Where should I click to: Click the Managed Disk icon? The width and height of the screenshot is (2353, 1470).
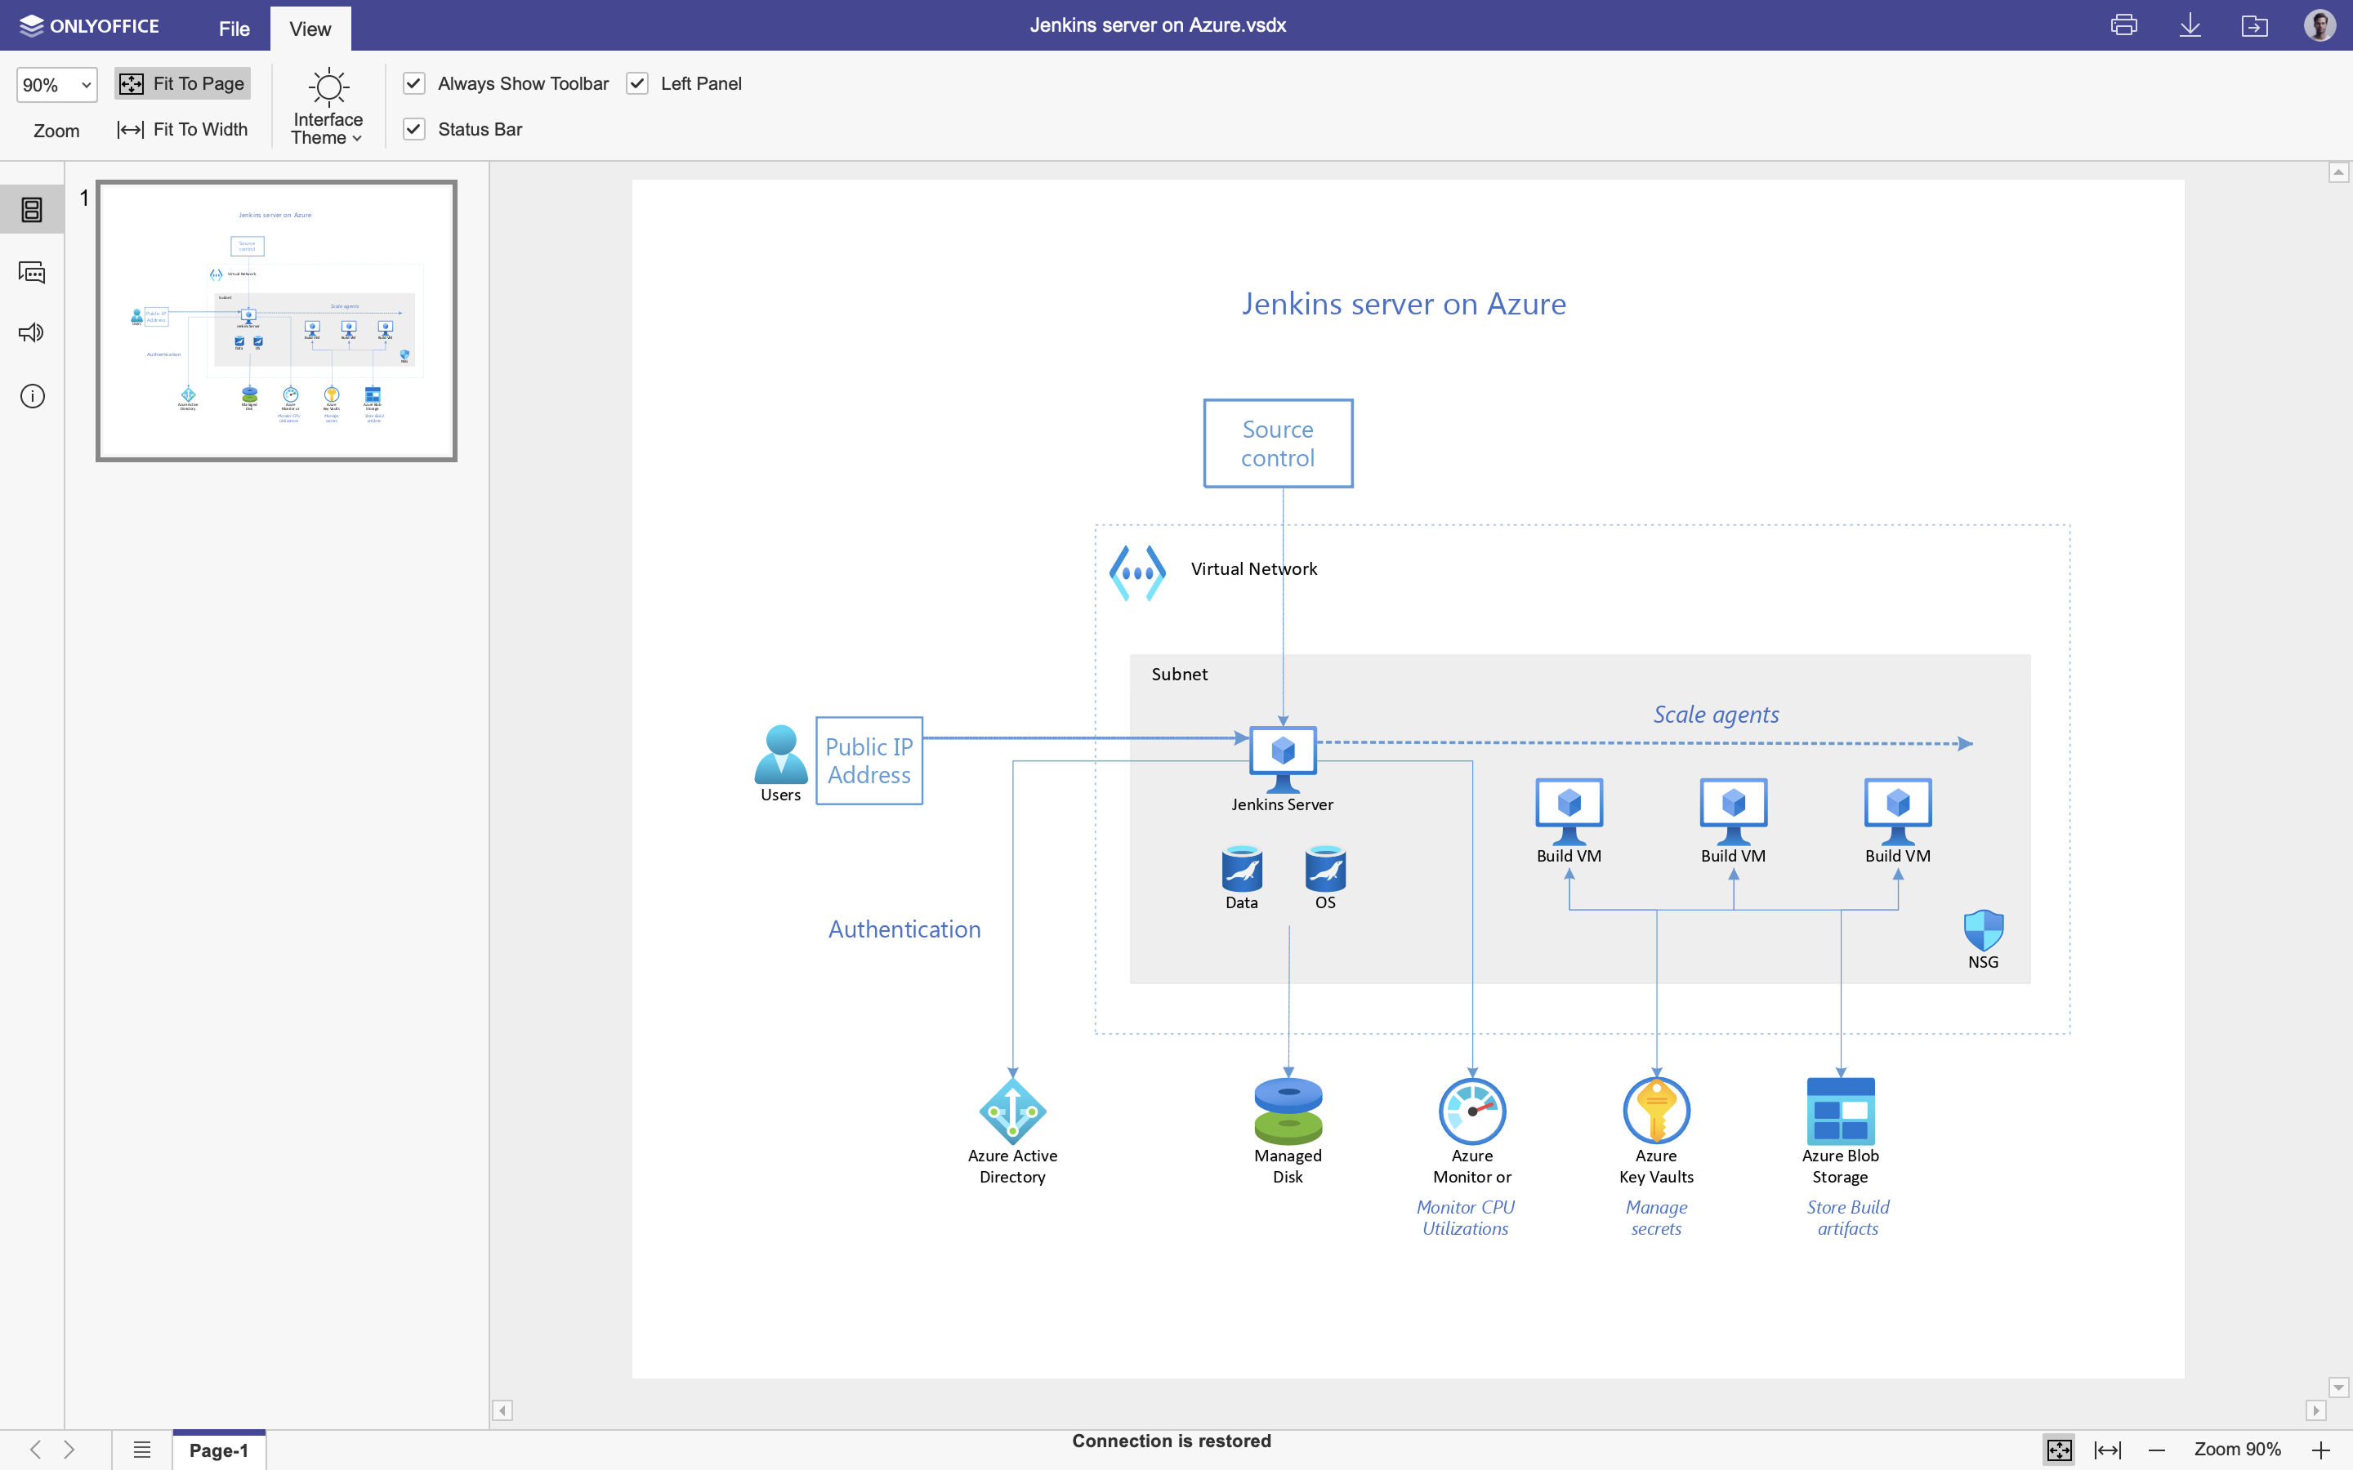[x=1288, y=1111]
